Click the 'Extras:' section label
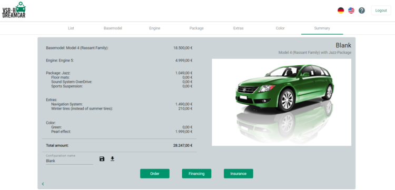Image resolution: width=395 pixels, height=190 pixels. pos(52,99)
